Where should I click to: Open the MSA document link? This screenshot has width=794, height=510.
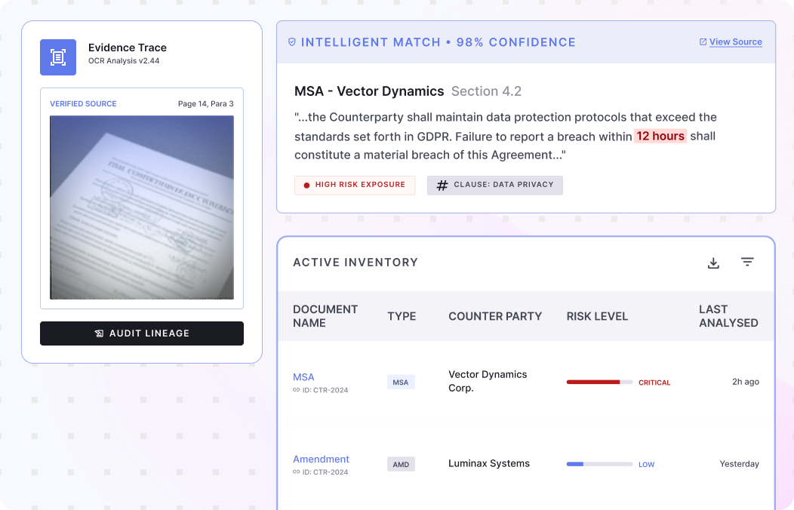pyautogui.click(x=303, y=377)
